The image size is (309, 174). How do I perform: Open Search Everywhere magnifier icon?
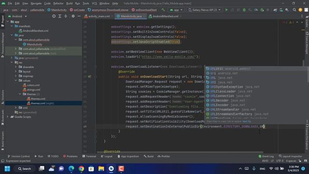[x=295, y=10]
